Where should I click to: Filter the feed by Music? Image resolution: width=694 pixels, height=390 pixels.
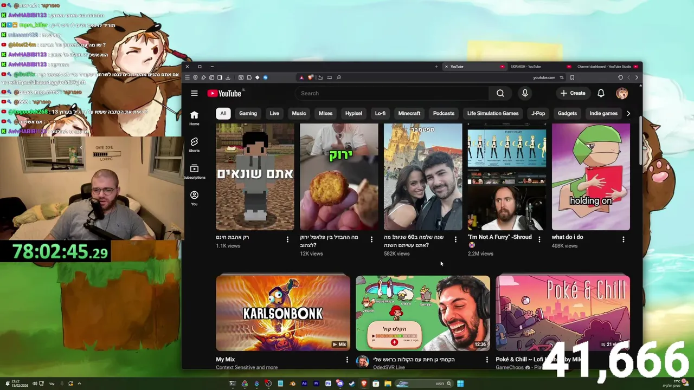(x=299, y=113)
